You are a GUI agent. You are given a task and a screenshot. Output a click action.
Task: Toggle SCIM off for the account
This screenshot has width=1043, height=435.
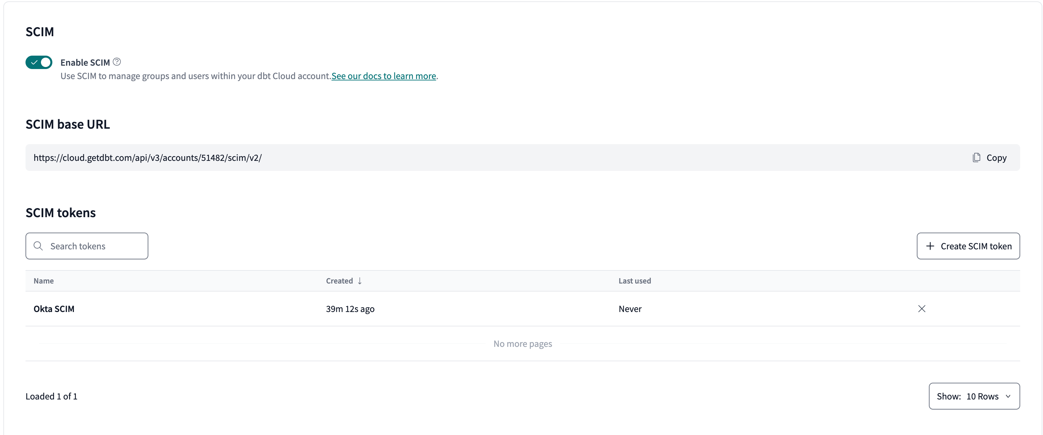point(39,62)
